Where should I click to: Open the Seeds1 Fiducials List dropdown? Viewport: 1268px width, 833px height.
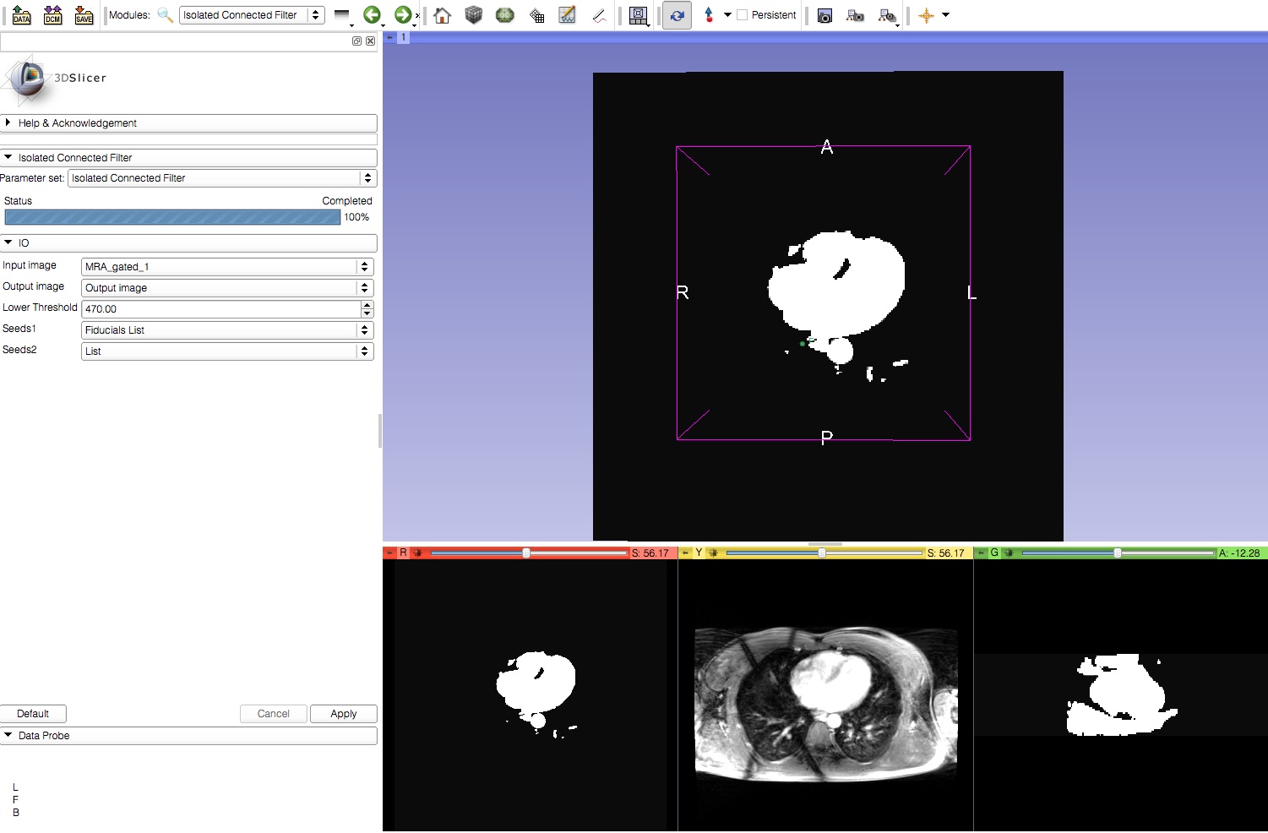(226, 330)
